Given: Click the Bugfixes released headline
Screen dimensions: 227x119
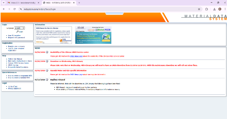Looking at the screenshot, I should pos(57,80).
